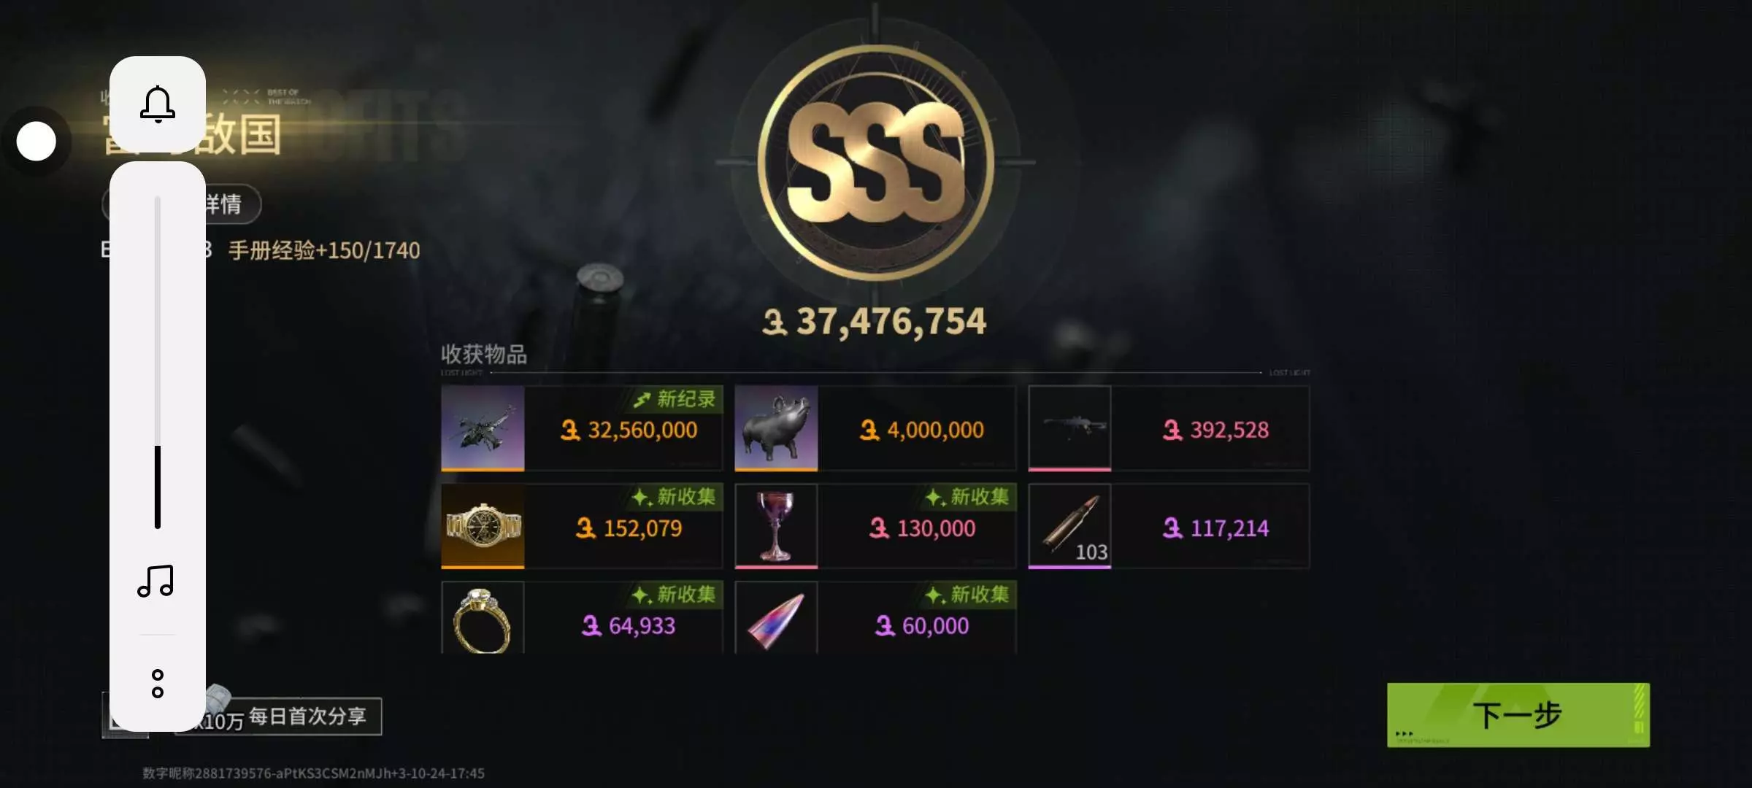
Task: Click the green 下一步 button
Action: 1518,714
